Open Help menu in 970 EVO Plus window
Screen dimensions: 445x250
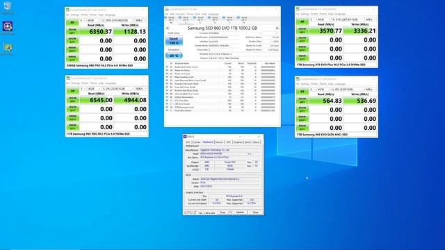tap(331, 14)
